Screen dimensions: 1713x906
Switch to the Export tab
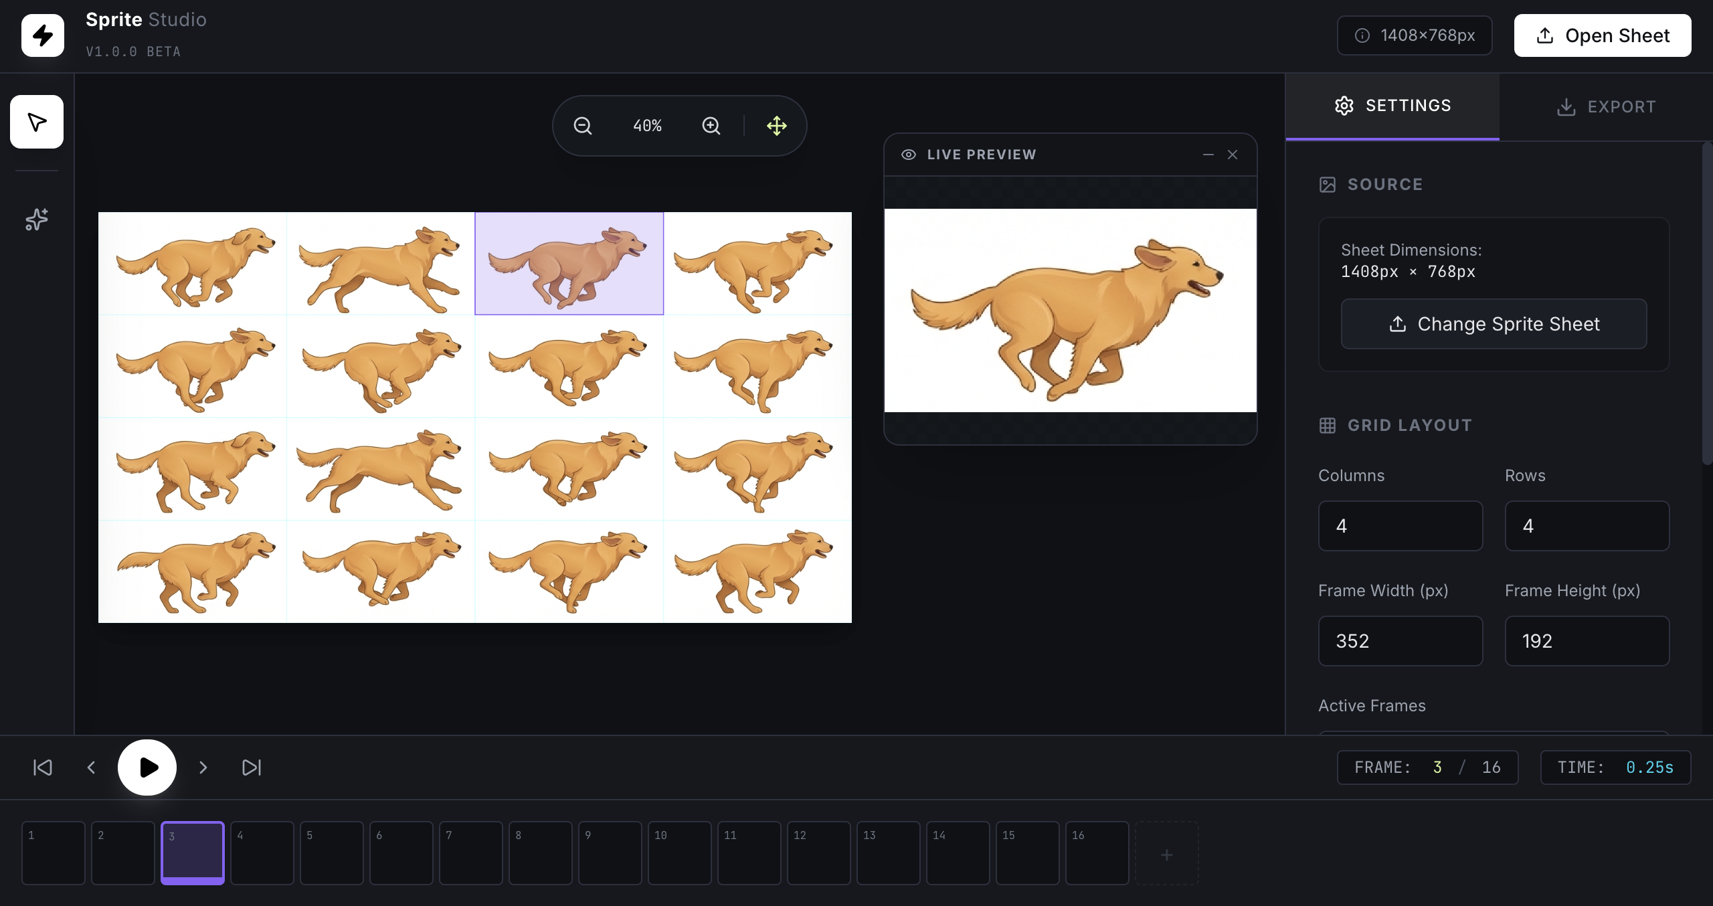pyautogui.click(x=1606, y=106)
